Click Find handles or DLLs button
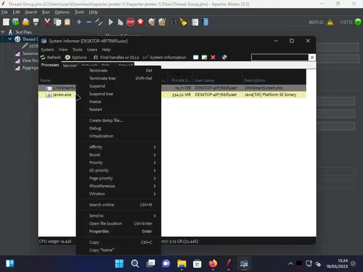363x272 pixels. [116, 57]
